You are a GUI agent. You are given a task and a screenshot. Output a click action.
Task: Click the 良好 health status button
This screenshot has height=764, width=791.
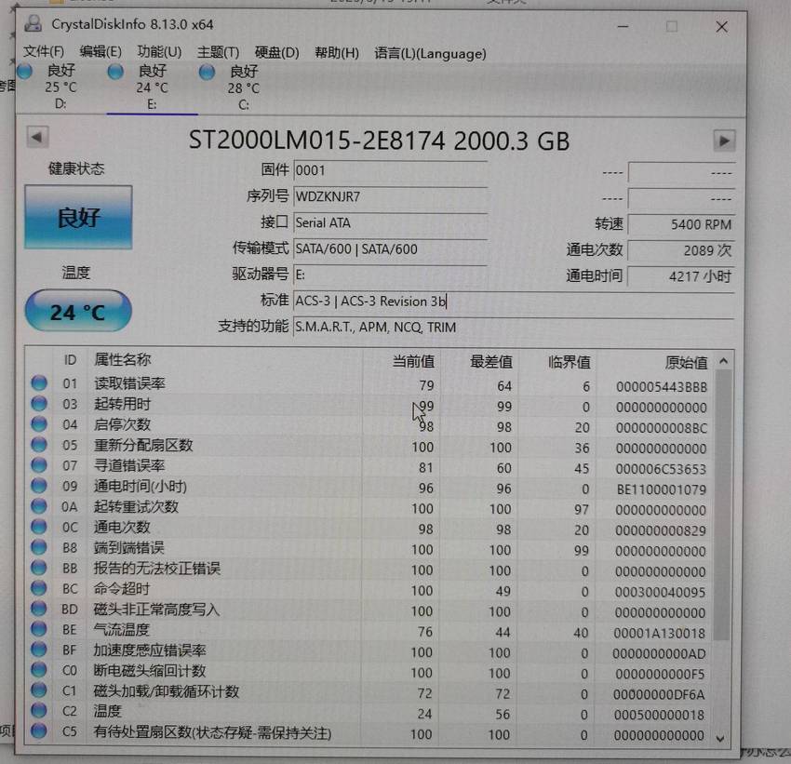pyautogui.click(x=79, y=218)
